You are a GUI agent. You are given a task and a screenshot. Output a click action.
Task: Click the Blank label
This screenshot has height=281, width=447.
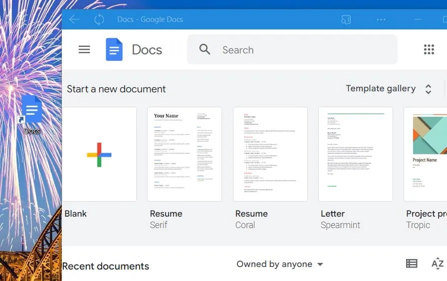(x=75, y=214)
